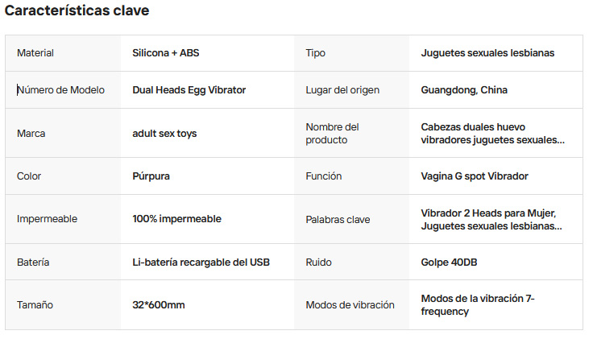The image size is (593, 339).
Task: Click the "Tamaño" label
Action: [35, 305]
